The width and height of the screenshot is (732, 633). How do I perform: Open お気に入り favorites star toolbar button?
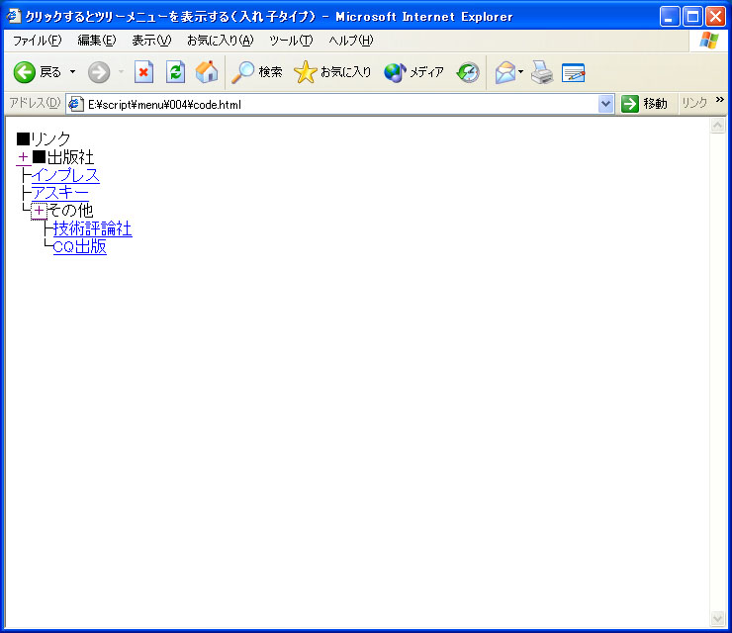pos(332,72)
